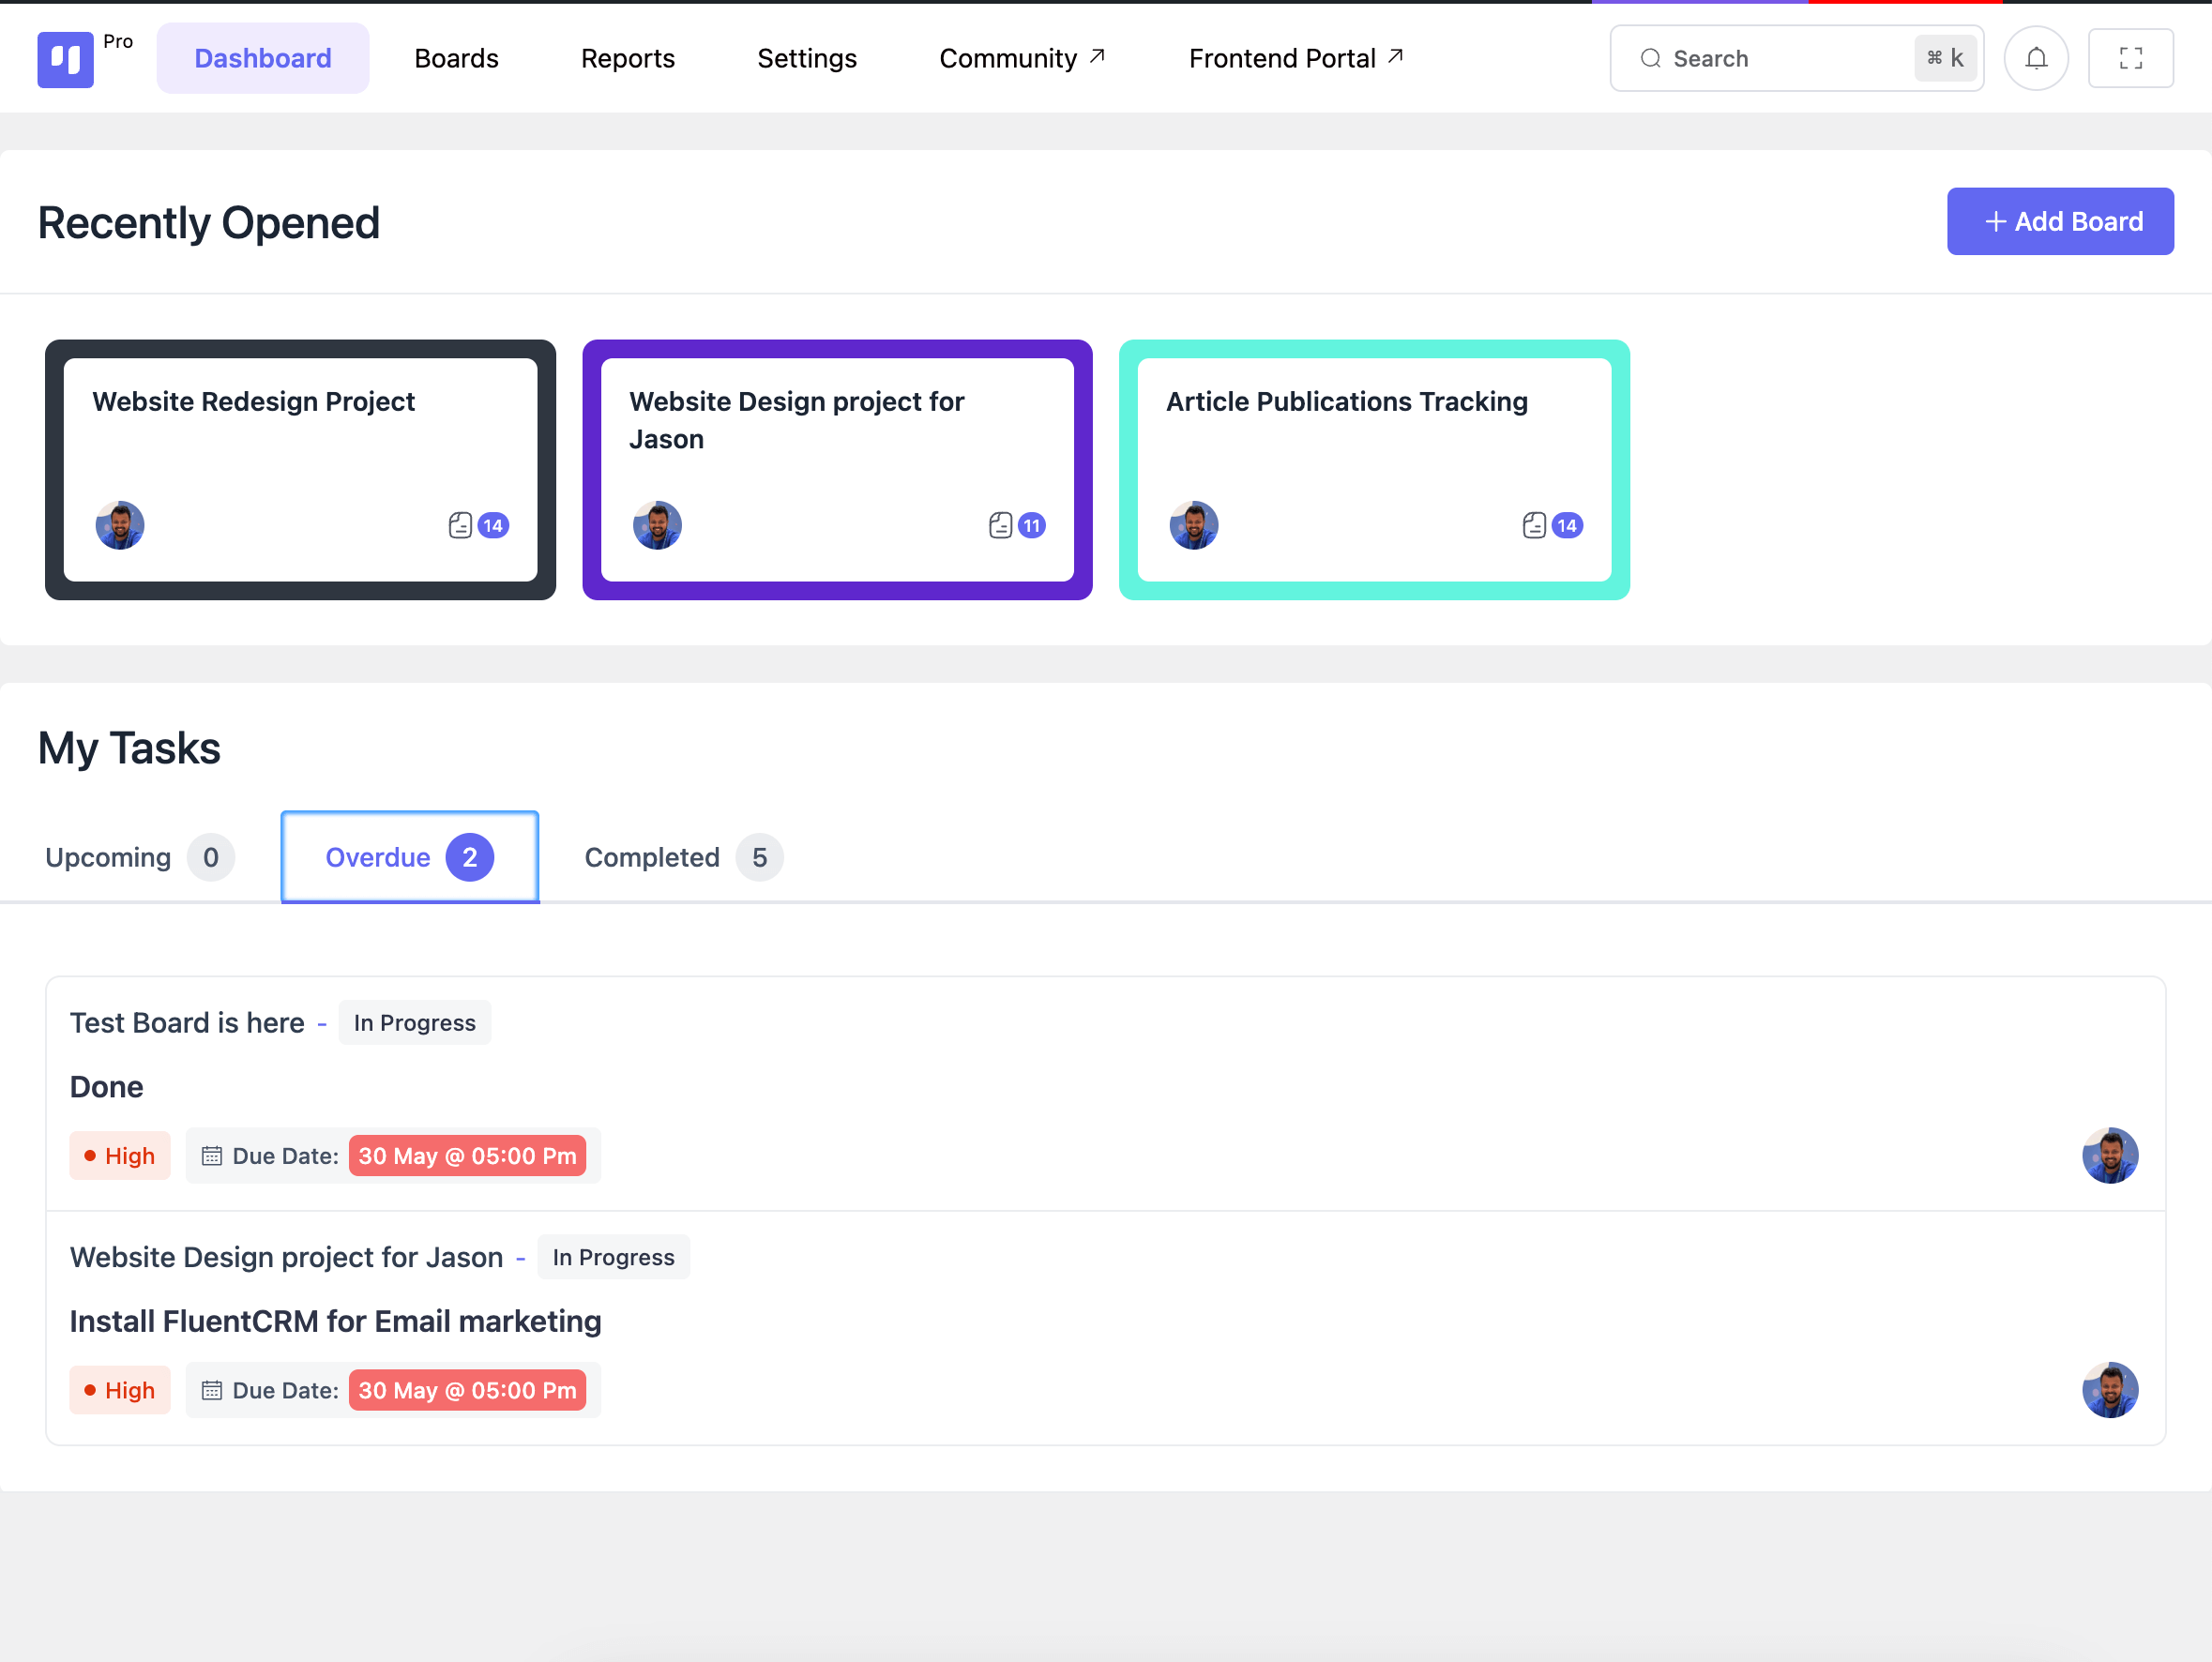Click the task document icon on Website Redesign Project

click(459, 523)
